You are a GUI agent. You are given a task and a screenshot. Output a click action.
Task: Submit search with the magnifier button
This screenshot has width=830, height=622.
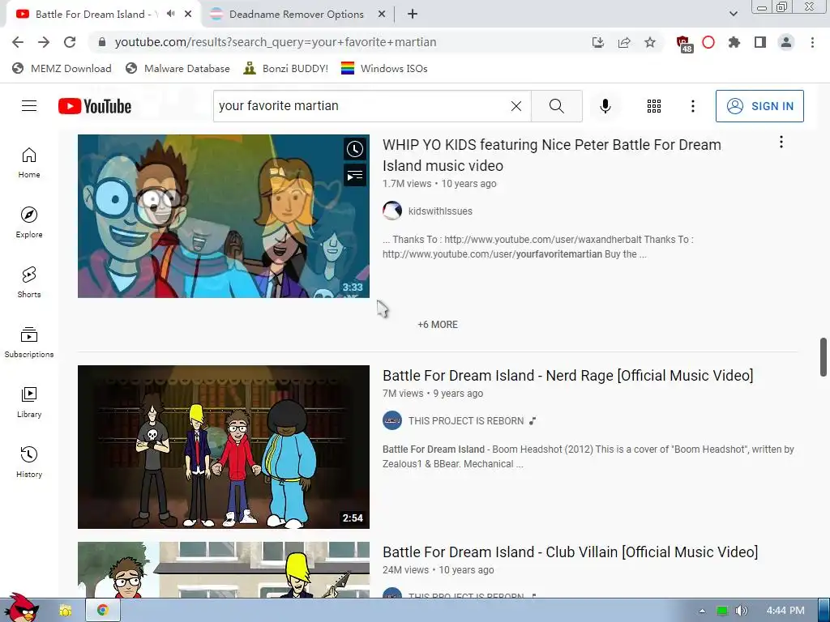556,106
